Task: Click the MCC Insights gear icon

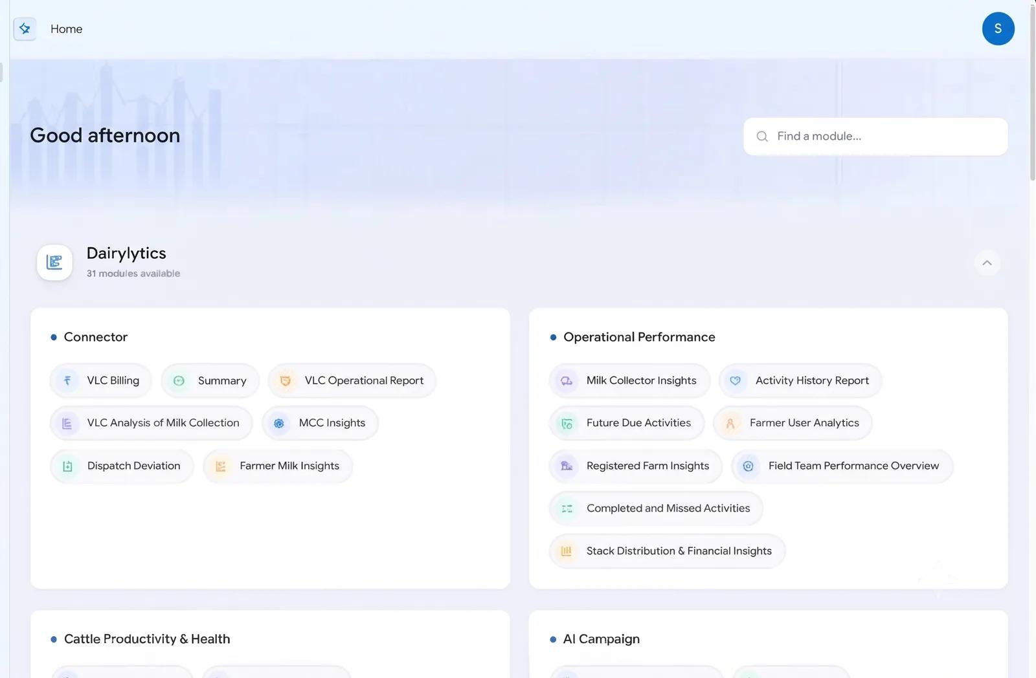Action: [x=279, y=423]
